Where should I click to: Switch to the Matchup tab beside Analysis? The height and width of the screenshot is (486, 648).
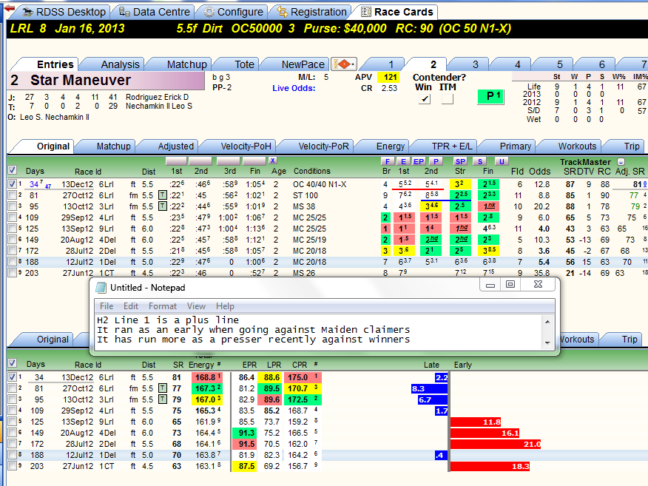(x=187, y=64)
